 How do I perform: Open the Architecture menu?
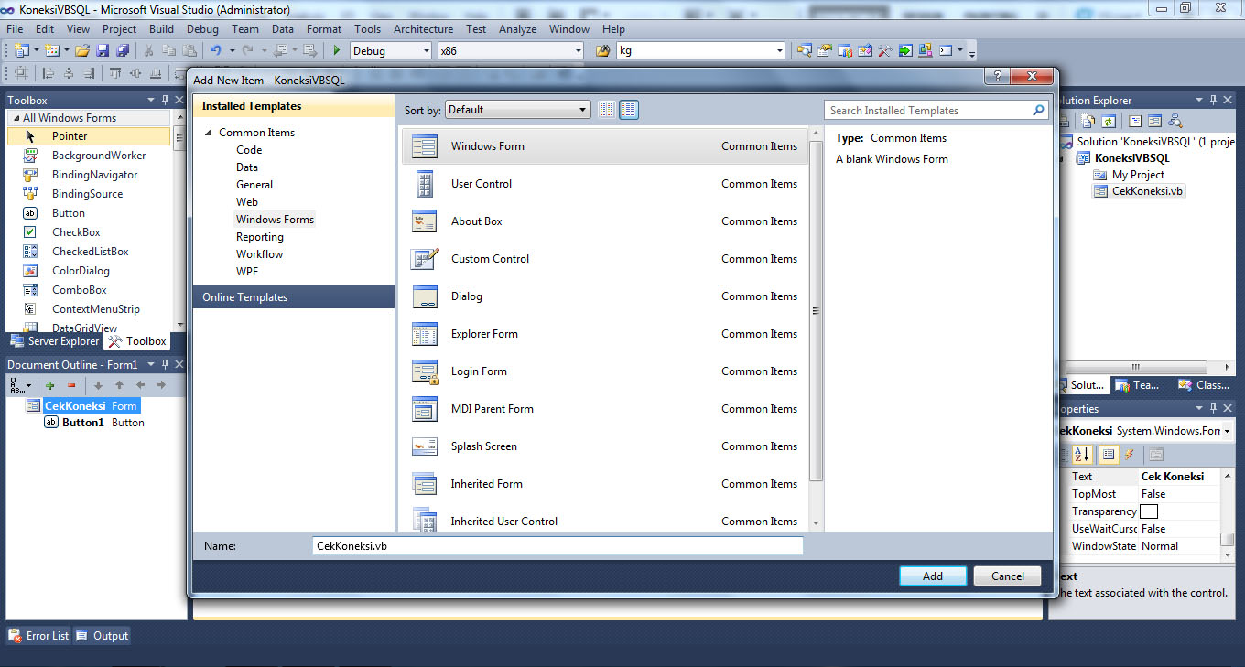pyautogui.click(x=423, y=28)
